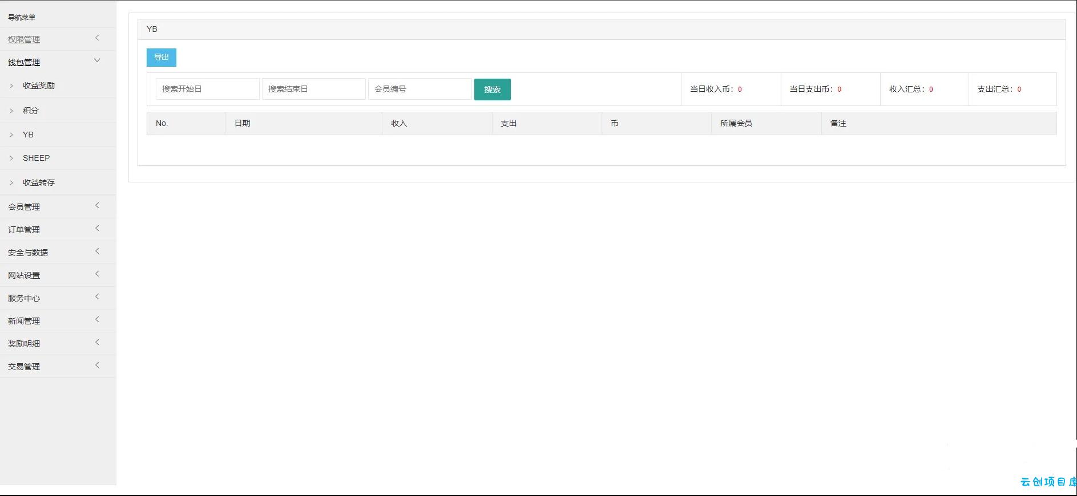
Task: Expand the 权限管理 menu chevron
Action: (x=97, y=38)
